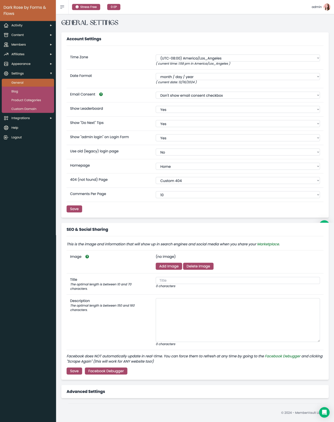The image size is (334, 422).
Task: Follow the Marketplace link
Action: pos(268,244)
